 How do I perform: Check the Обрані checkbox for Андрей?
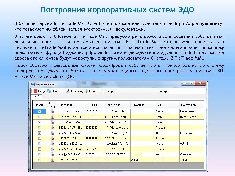click(x=39, y=127)
